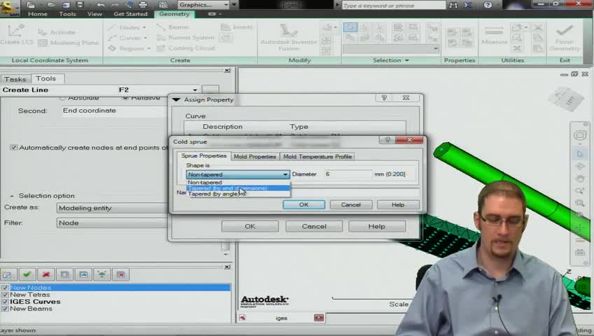Click Help in the Assign Property dialog

tap(377, 226)
